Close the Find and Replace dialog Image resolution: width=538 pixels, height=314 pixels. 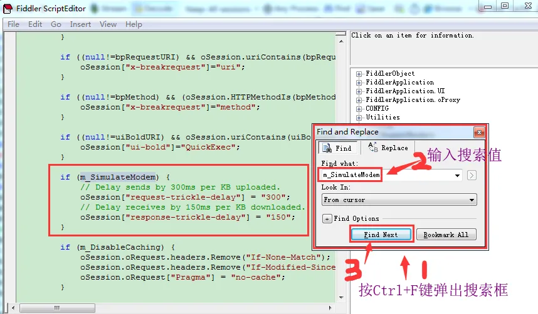[479, 132]
